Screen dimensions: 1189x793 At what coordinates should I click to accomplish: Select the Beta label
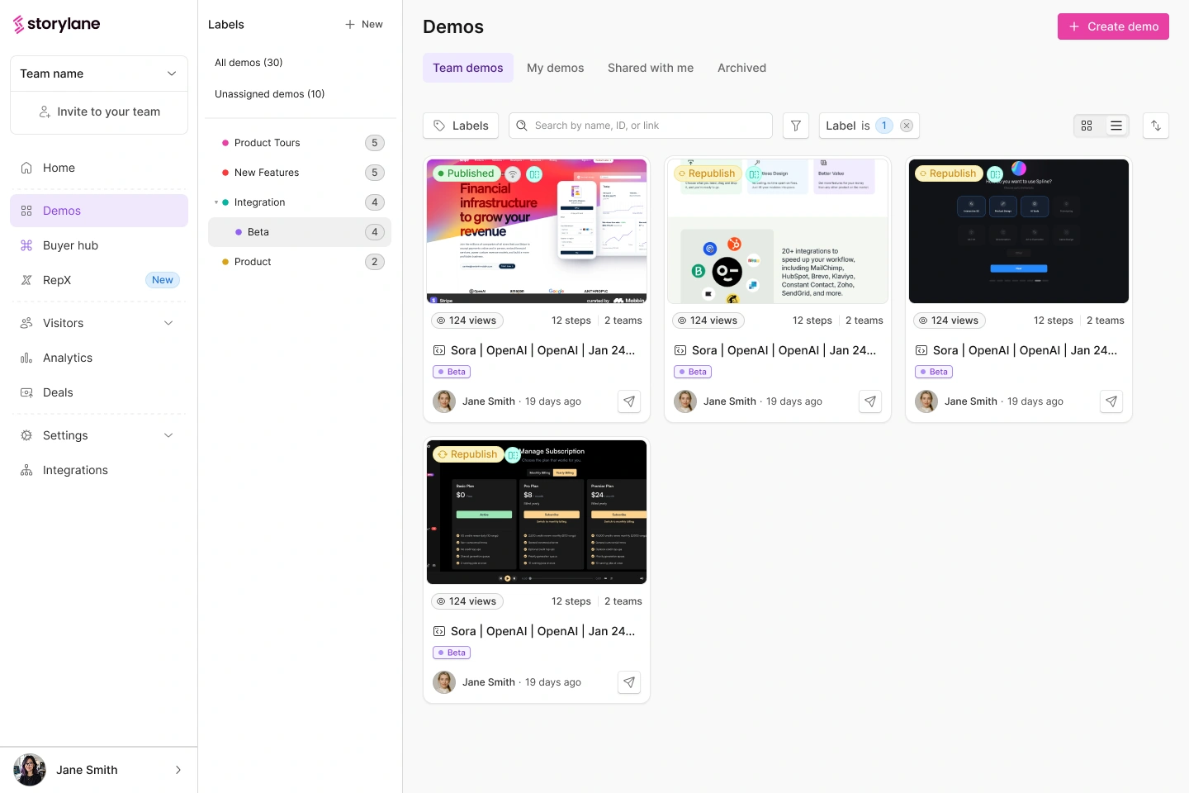(300, 232)
